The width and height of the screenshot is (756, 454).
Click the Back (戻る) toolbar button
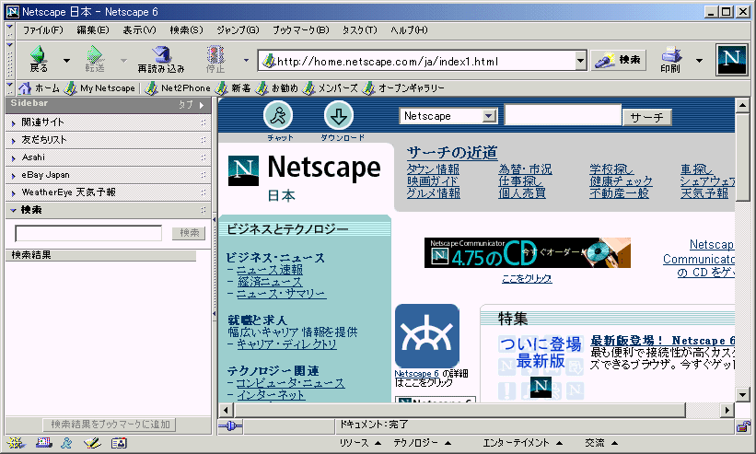[x=39, y=59]
